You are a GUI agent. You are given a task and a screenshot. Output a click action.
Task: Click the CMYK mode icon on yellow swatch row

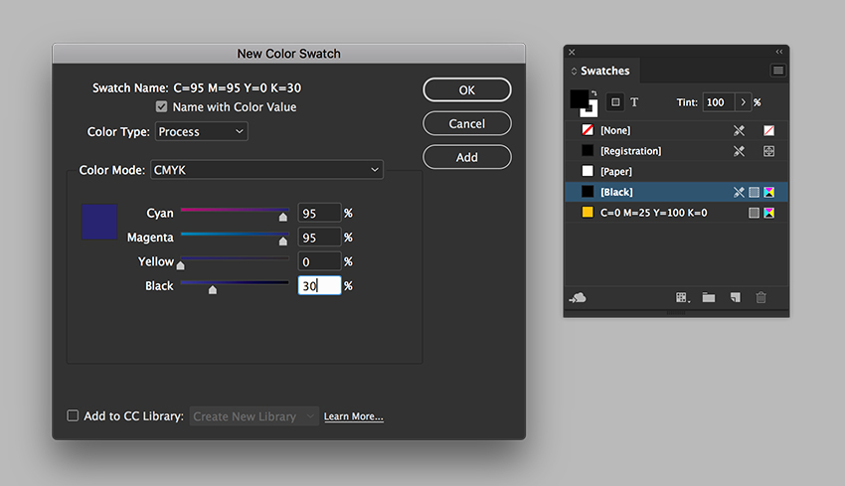769,213
